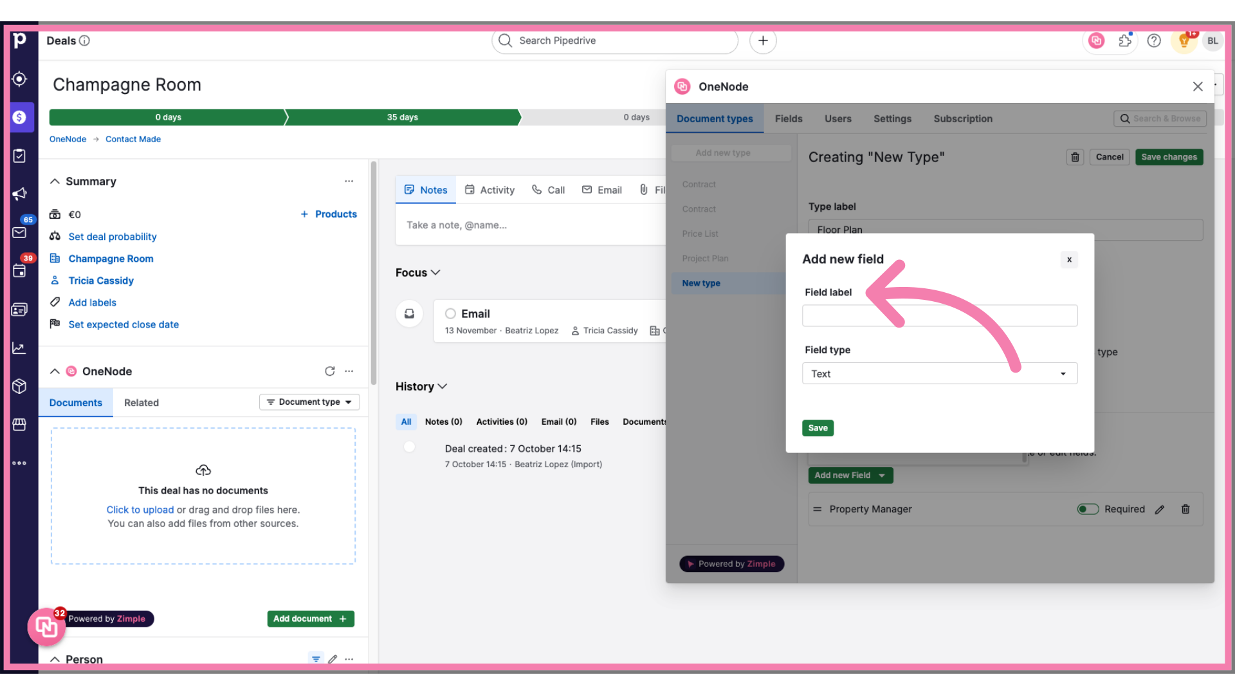Open OneNode icon in top bar

point(1097,41)
